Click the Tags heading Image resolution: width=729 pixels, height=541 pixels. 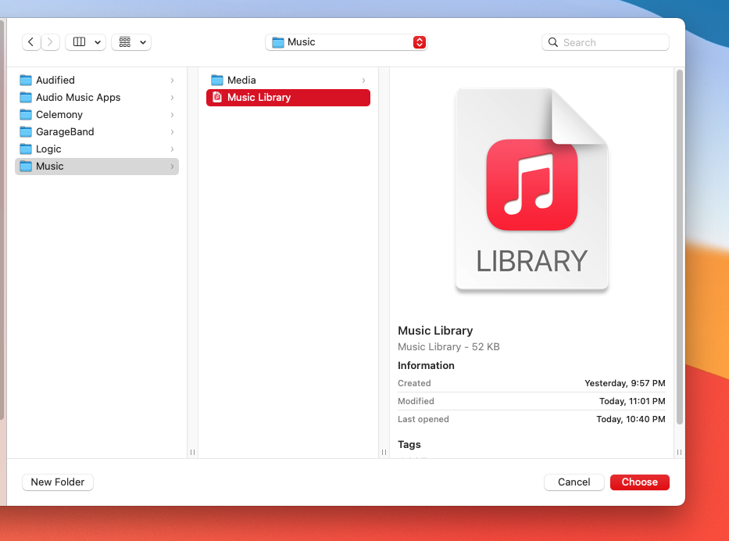(x=409, y=445)
